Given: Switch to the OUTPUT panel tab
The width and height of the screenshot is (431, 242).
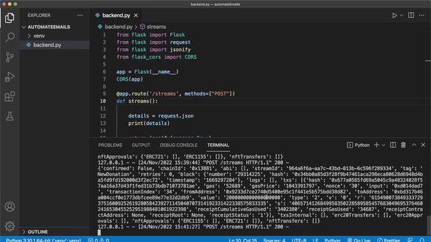Looking at the screenshot, I should (x=141, y=145).
